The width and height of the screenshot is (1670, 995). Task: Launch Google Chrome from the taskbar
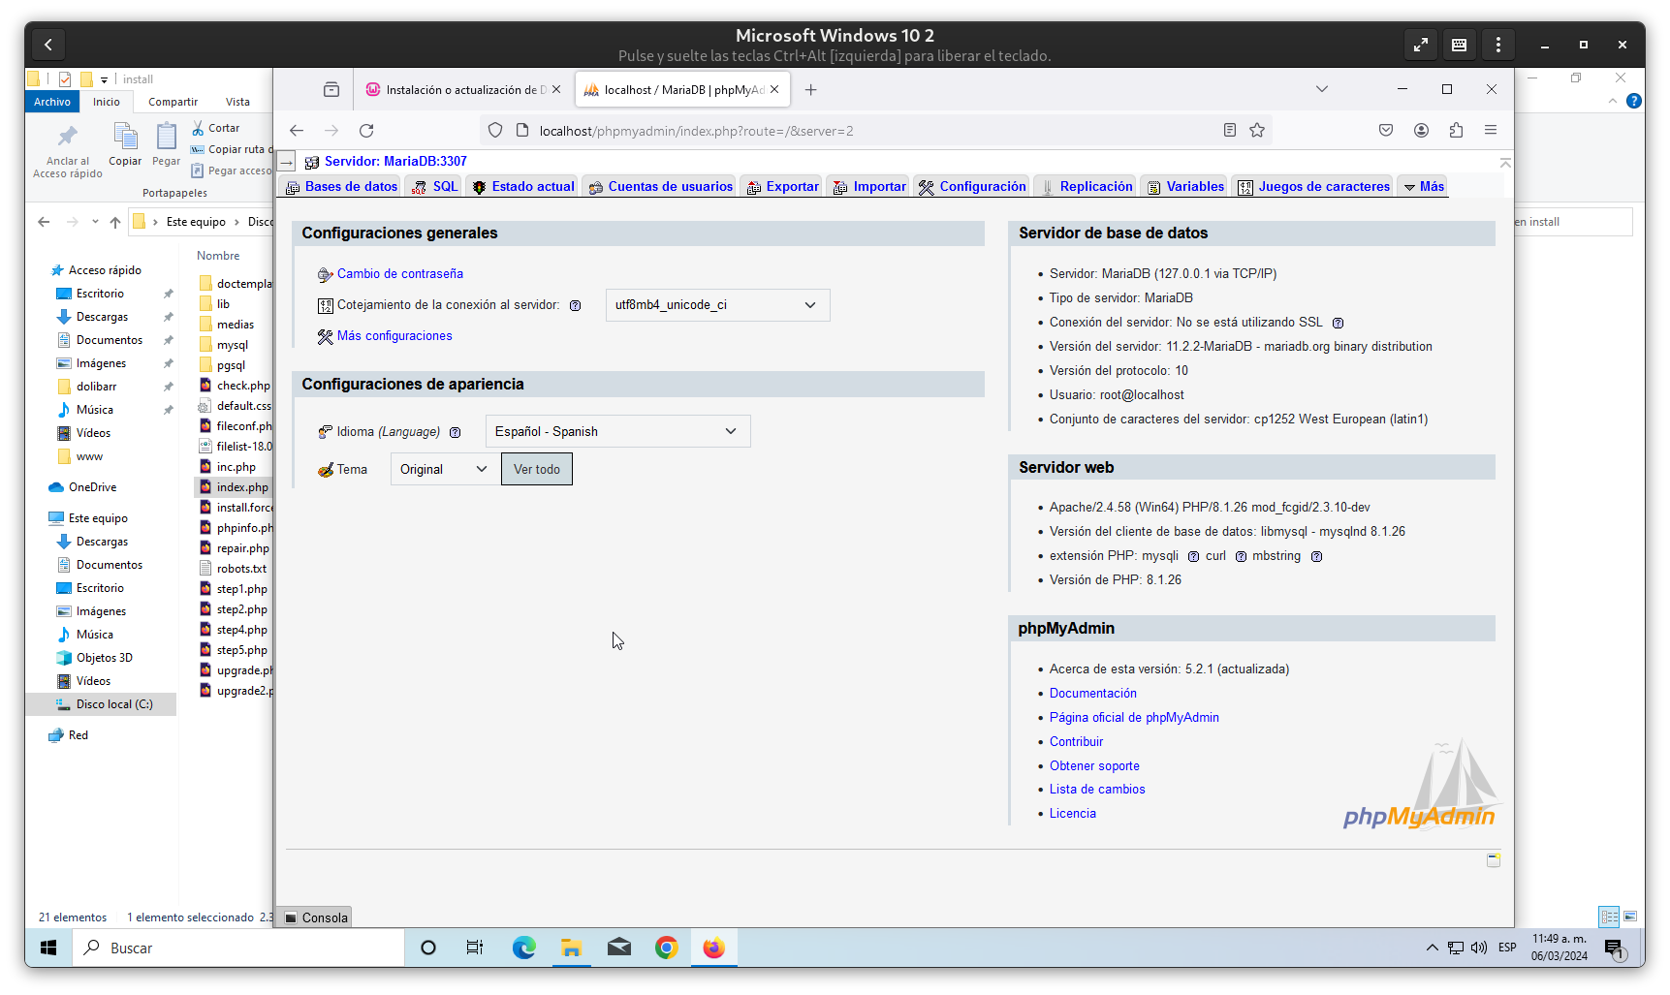tap(666, 948)
